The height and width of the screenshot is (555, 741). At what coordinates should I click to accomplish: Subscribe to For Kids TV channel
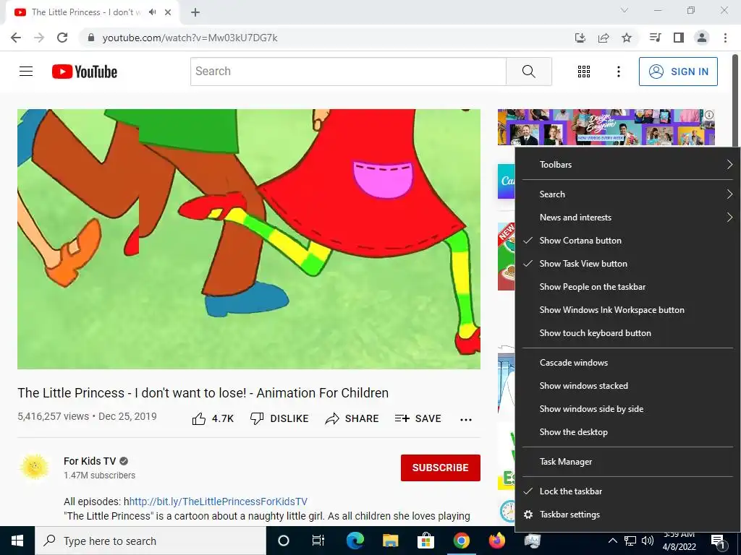click(441, 468)
